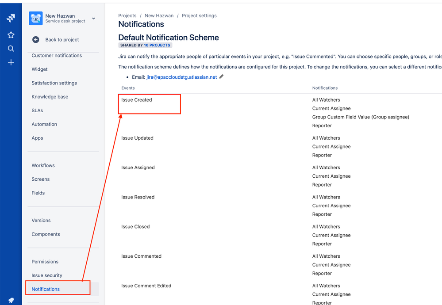Screen dimensions: 442x305
Task: Go back to project link
Action: pyautogui.click(x=62, y=40)
